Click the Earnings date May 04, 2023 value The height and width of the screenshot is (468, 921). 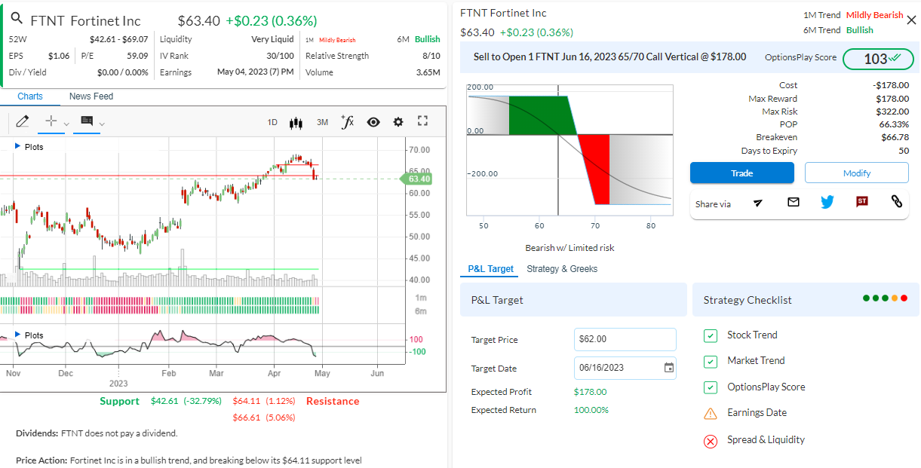[x=256, y=72]
